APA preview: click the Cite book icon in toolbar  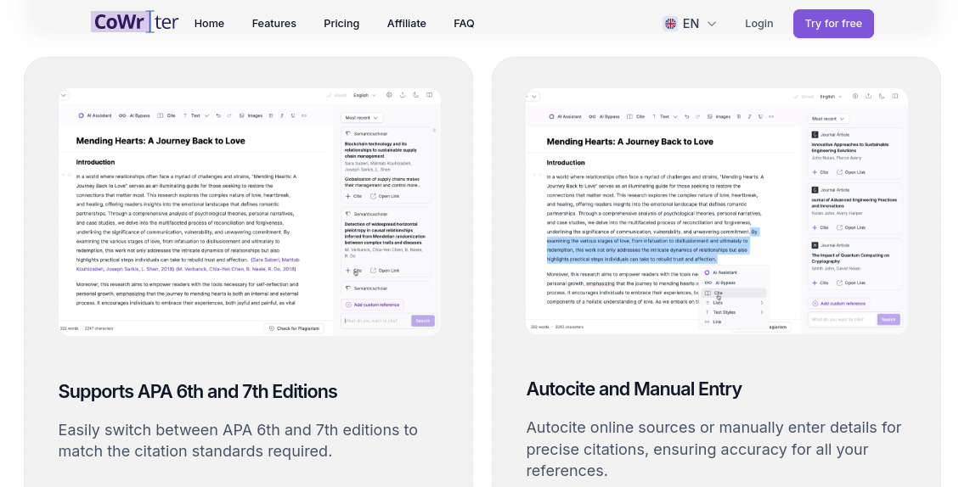(x=161, y=115)
